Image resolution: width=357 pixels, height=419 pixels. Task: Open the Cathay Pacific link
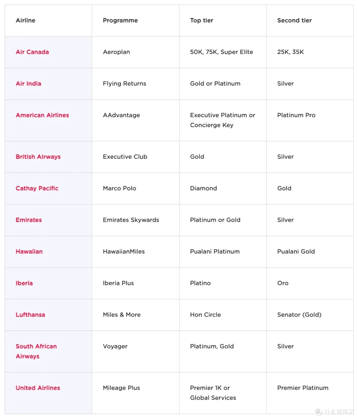37,188
